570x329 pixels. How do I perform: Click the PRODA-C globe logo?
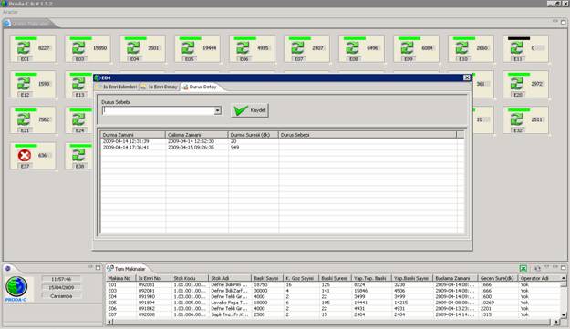16,287
